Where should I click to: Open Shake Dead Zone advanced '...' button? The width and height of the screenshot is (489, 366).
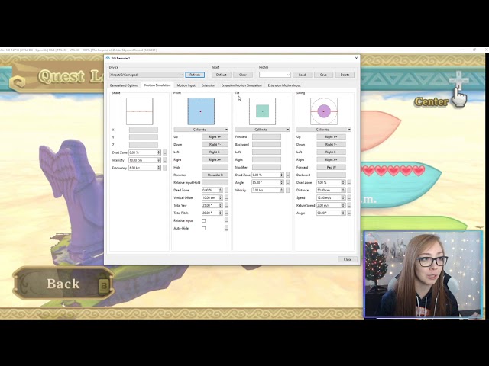click(x=165, y=152)
